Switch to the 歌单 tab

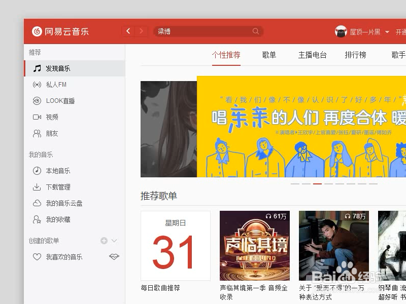point(269,55)
